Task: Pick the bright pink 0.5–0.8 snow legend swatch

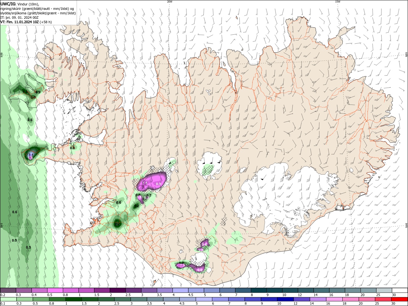Action: click(x=55, y=290)
